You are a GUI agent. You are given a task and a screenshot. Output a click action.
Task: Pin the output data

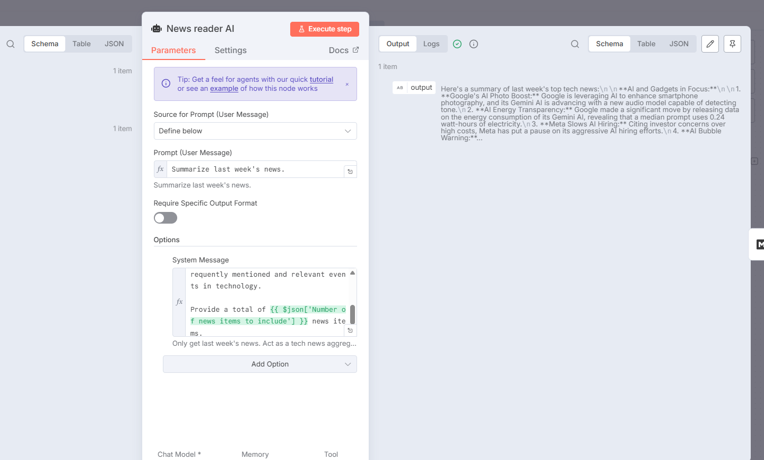732,44
